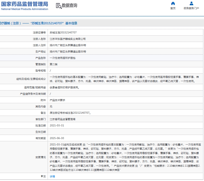Click the 附件 label
Screen dimensions: 204x181
point(43,100)
